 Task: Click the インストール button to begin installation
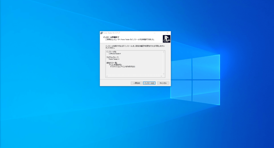[x=149, y=83]
